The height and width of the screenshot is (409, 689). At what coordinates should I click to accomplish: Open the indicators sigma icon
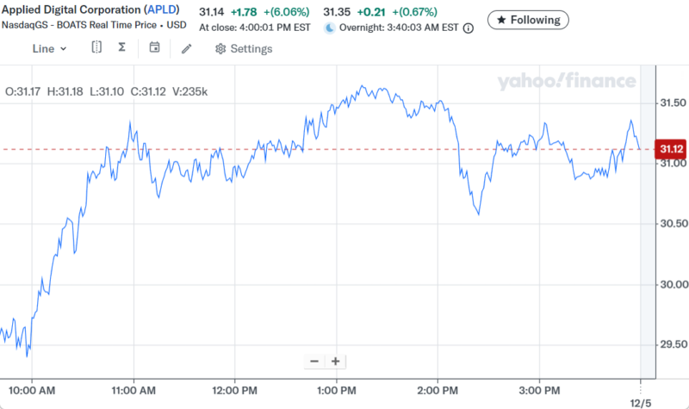(122, 48)
